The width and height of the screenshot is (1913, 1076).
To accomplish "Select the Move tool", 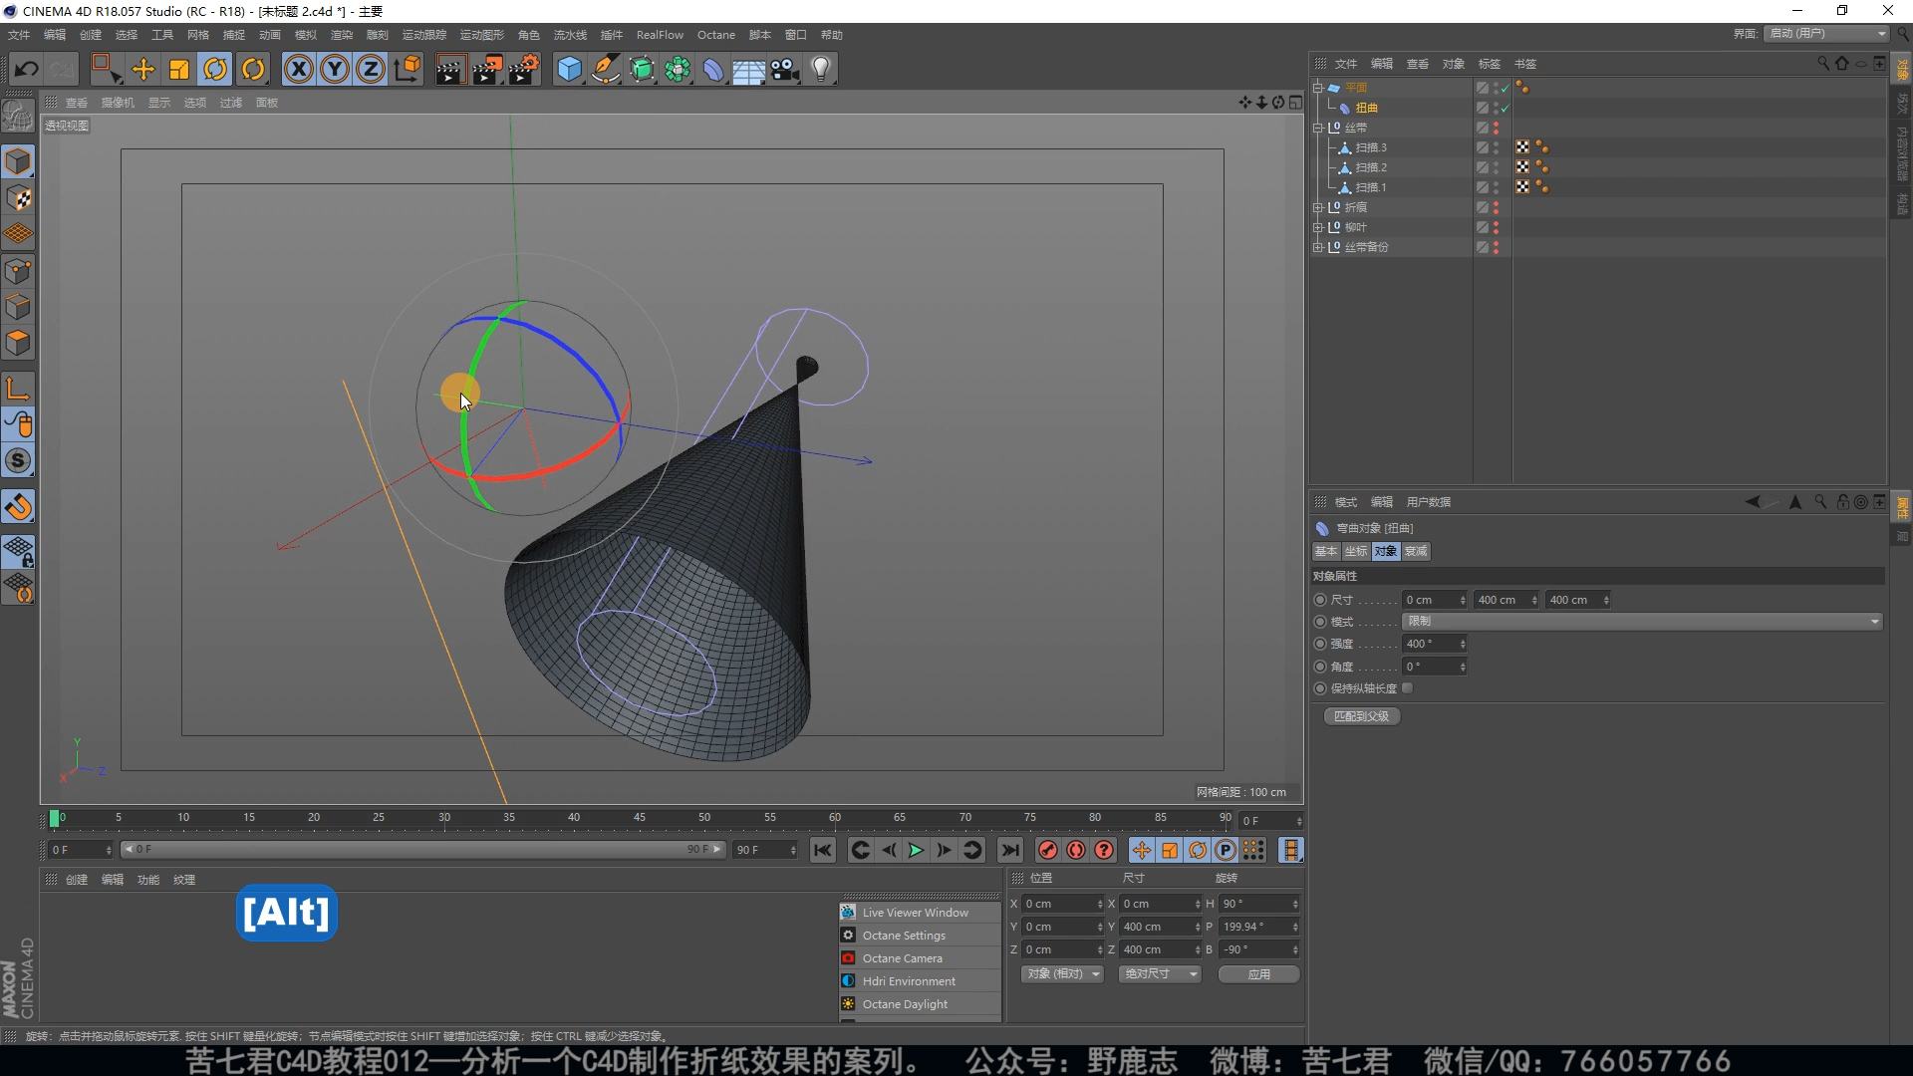I will 143,69.
